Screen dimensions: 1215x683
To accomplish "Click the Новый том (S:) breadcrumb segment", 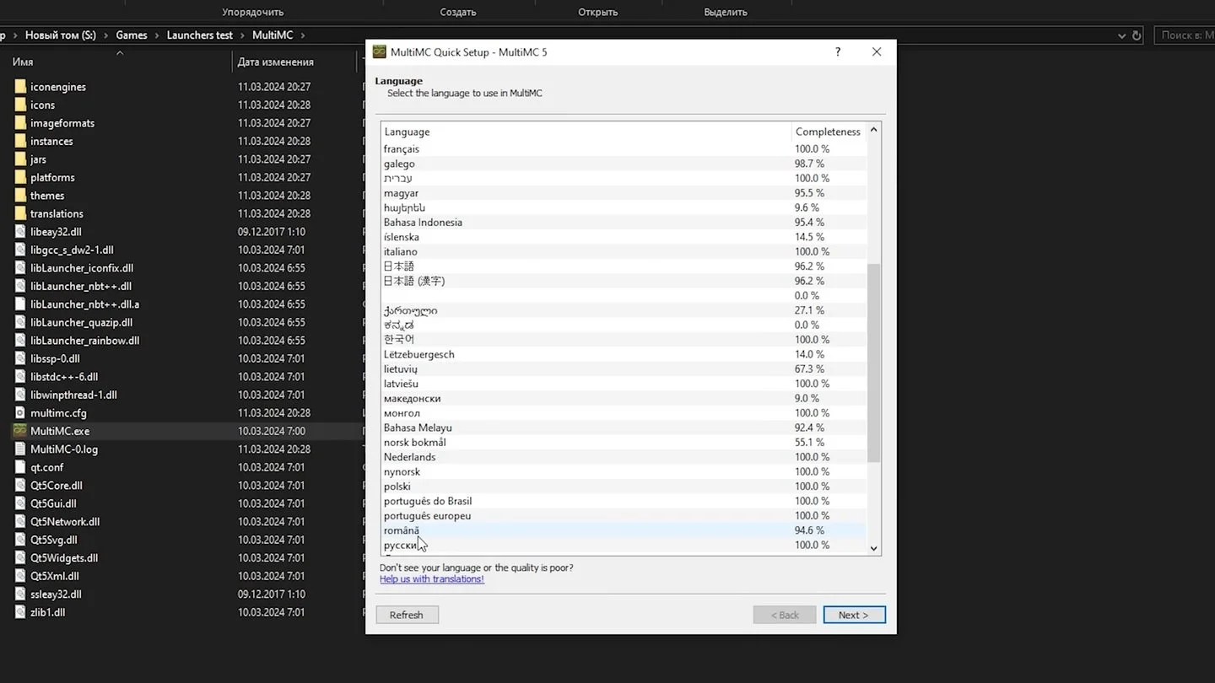I will (x=61, y=35).
